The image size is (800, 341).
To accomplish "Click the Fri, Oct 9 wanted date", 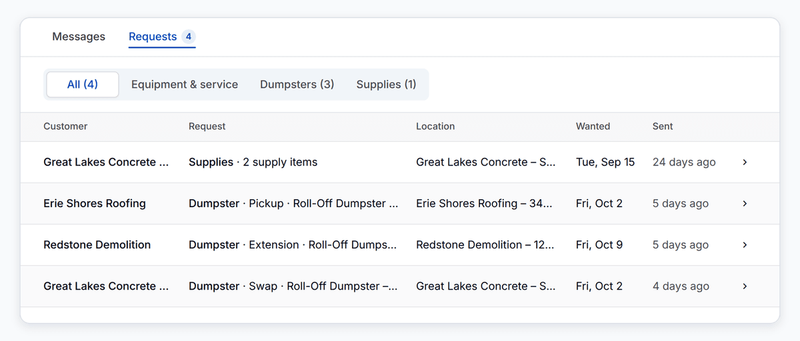I will pos(599,245).
